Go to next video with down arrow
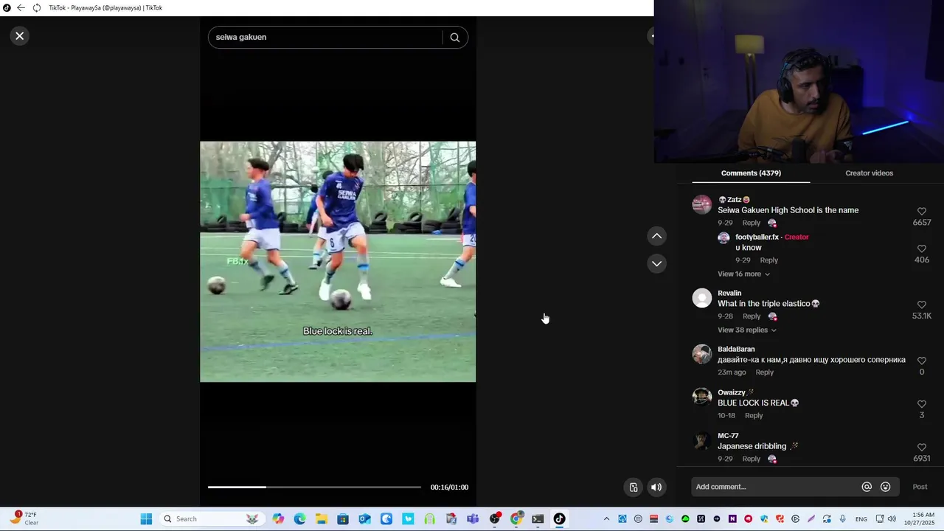Screen dimensions: 944x531 tap(656, 263)
